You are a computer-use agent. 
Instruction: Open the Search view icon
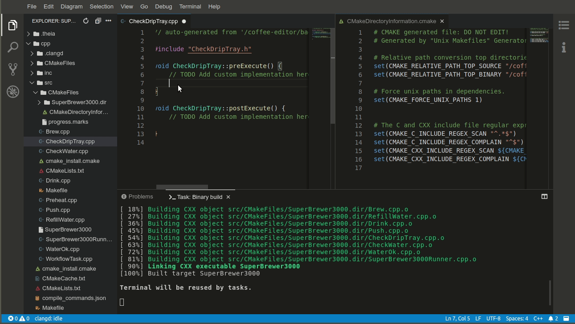coord(12,47)
